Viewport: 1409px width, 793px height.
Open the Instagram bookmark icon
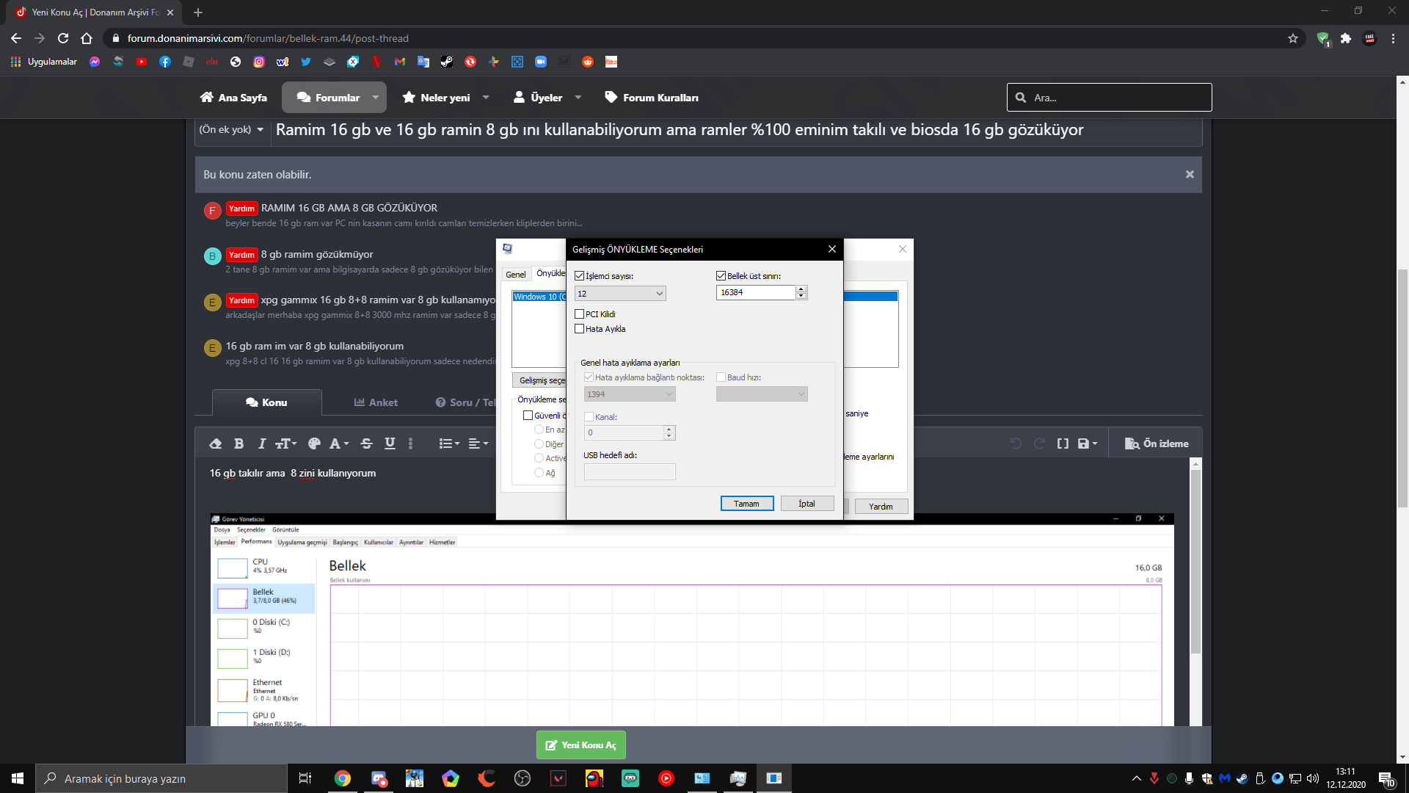coord(259,62)
